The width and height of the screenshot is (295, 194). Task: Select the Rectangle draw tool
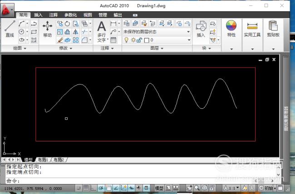34,32
